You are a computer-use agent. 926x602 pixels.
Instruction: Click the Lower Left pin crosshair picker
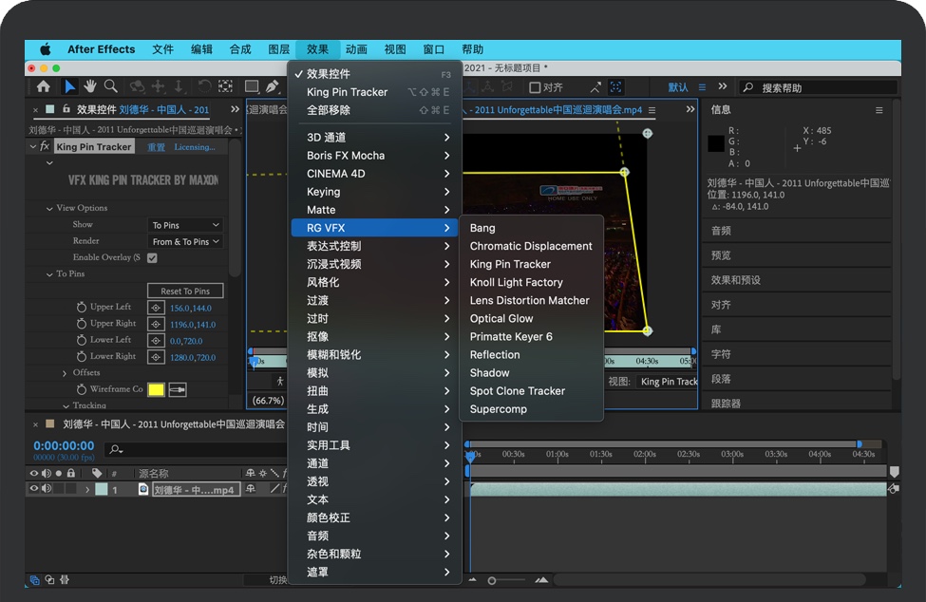point(156,341)
